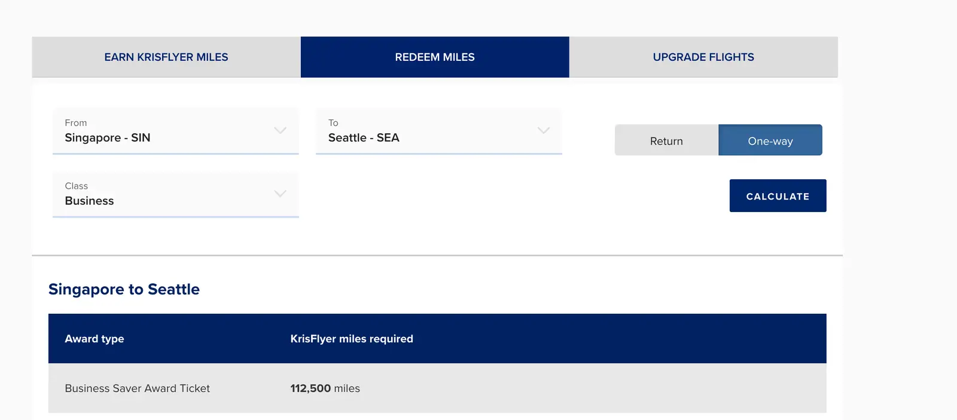957x420 pixels.
Task: Expand the To Seattle - SEA dropdown
Action: (x=439, y=131)
